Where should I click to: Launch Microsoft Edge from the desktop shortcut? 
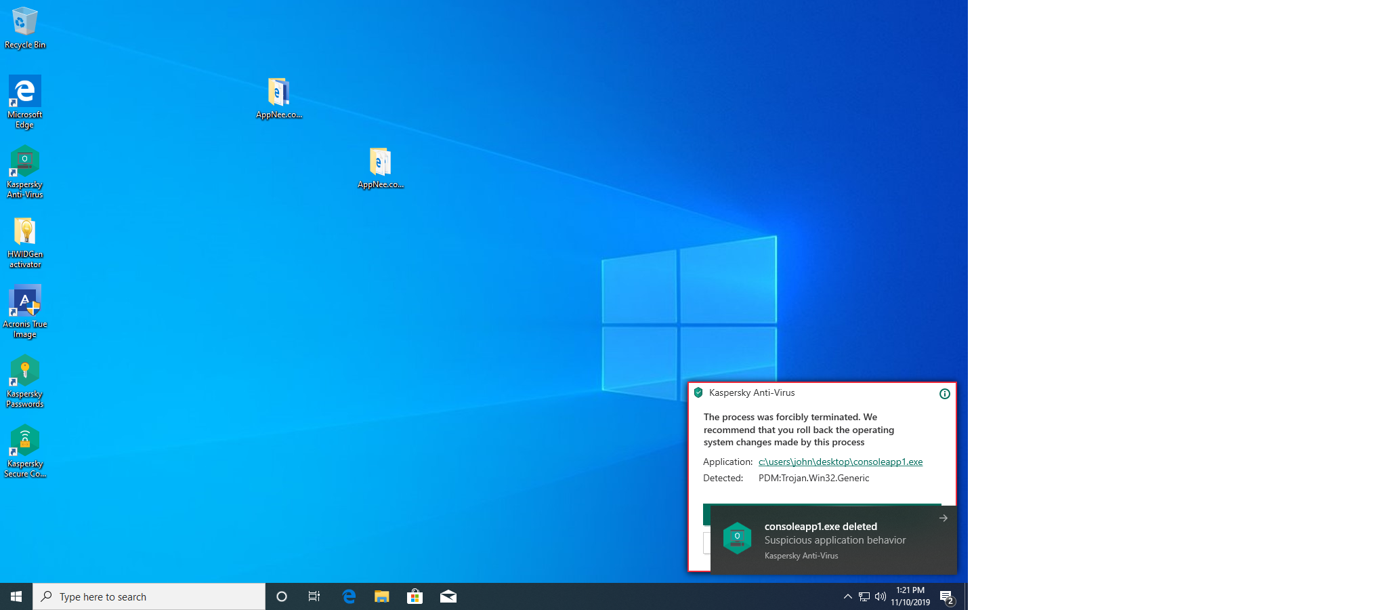tap(25, 102)
